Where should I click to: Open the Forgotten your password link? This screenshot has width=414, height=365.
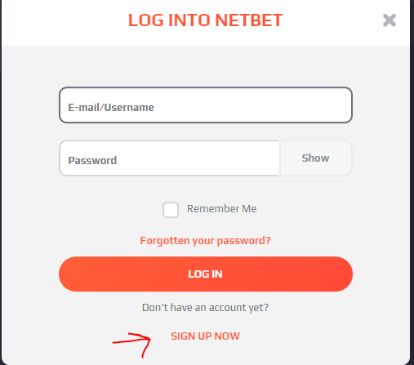(206, 241)
